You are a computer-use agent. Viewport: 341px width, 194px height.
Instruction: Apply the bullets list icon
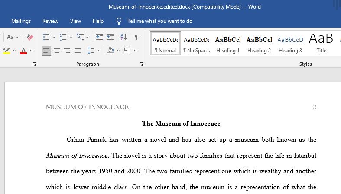point(46,37)
